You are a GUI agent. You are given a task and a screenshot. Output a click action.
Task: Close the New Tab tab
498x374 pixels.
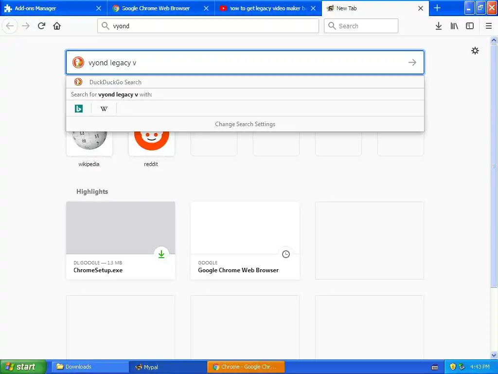(421, 8)
